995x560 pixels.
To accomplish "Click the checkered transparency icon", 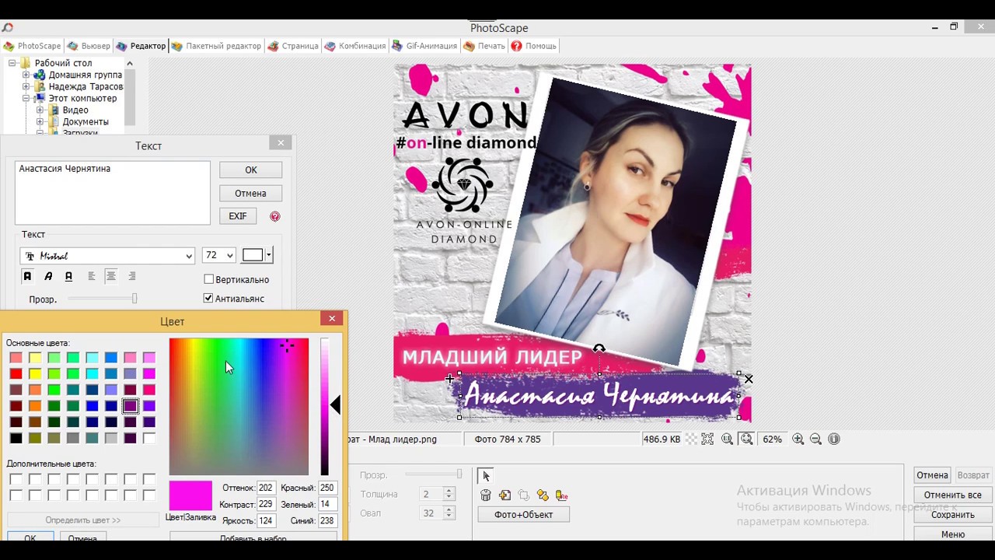I will pyautogui.click(x=690, y=439).
